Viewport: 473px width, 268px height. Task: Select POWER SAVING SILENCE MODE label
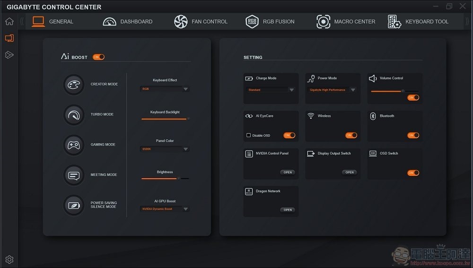pos(104,205)
